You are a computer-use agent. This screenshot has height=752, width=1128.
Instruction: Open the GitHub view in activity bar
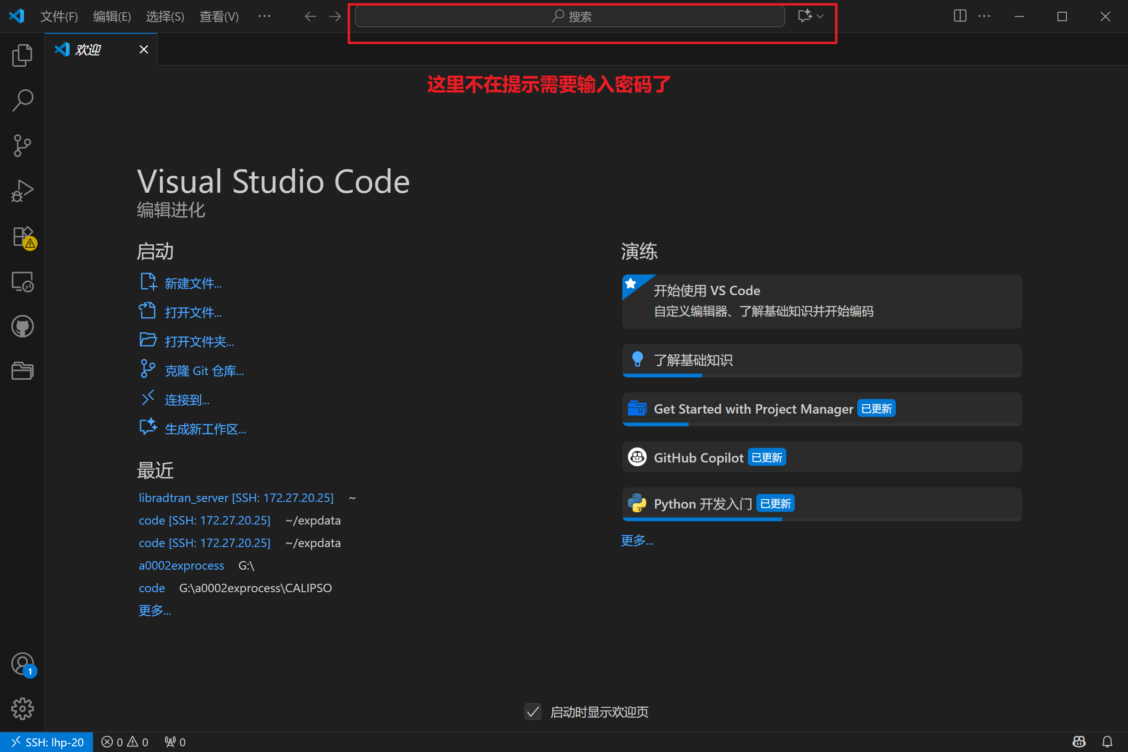(22, 326)
